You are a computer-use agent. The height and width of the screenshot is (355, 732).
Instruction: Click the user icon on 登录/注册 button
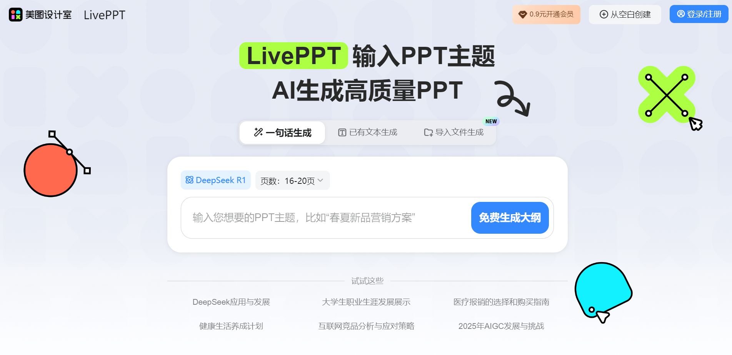pos(681,14)
